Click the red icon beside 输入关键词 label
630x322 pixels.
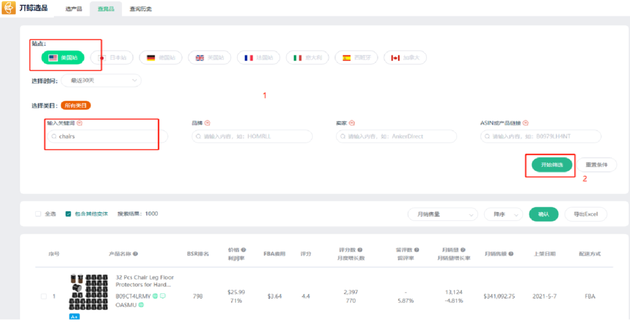(79, 123)
